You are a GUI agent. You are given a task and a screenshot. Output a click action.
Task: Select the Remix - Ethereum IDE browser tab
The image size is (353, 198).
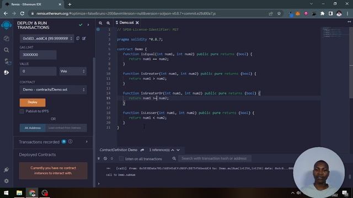coord(33,4)
